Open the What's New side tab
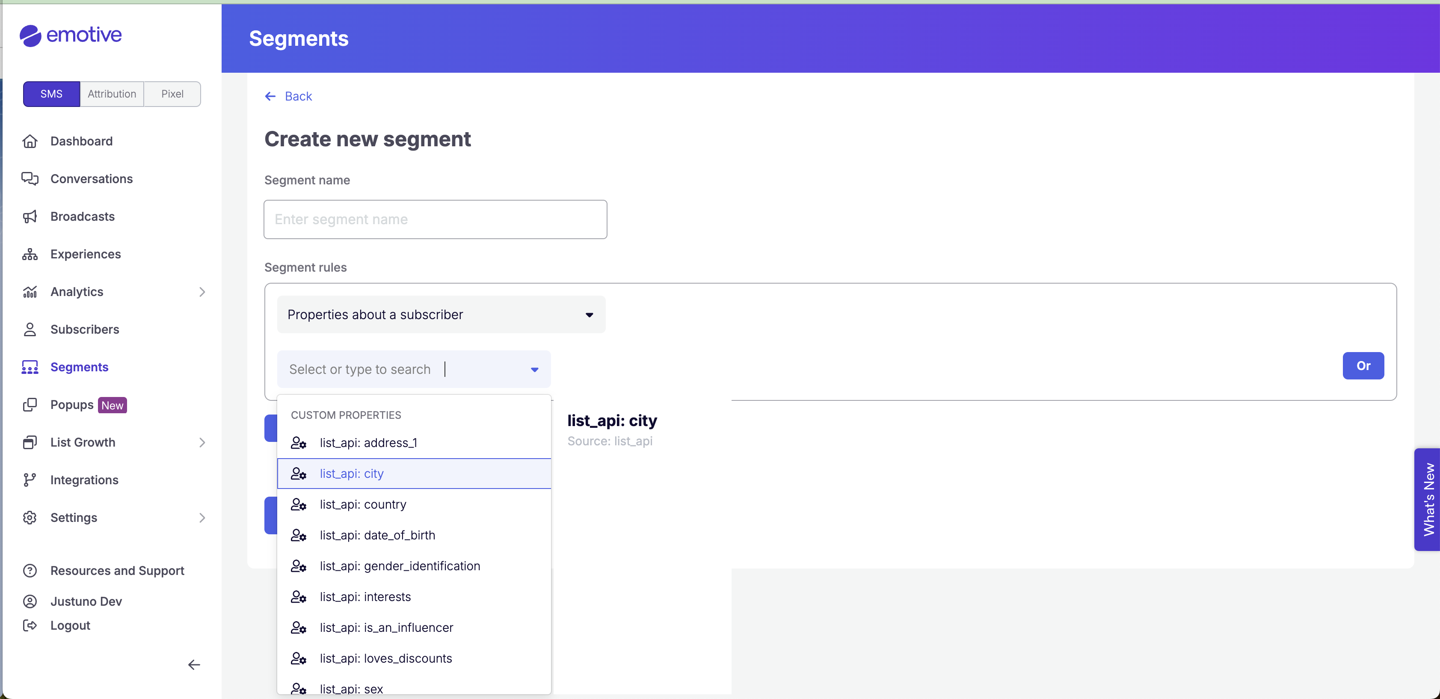Screen dimensions: 1440x699 [1428, 499]
